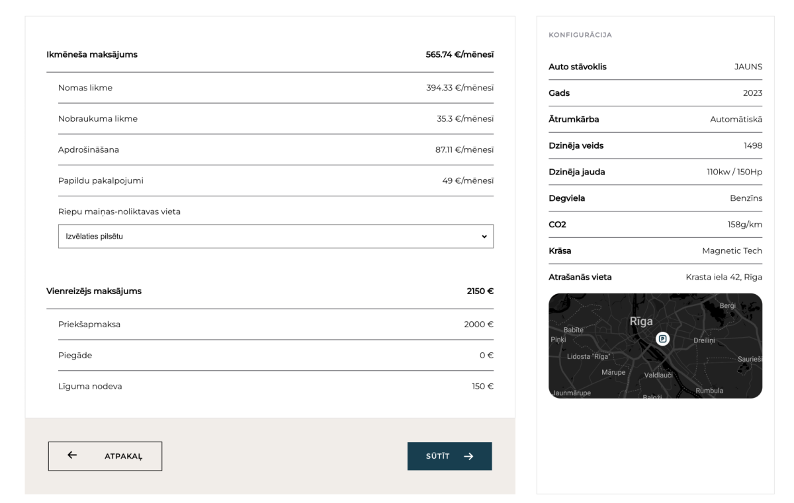794x503 pixels.
Task: Click the 'CO2' label
Action: click(558, 225)
